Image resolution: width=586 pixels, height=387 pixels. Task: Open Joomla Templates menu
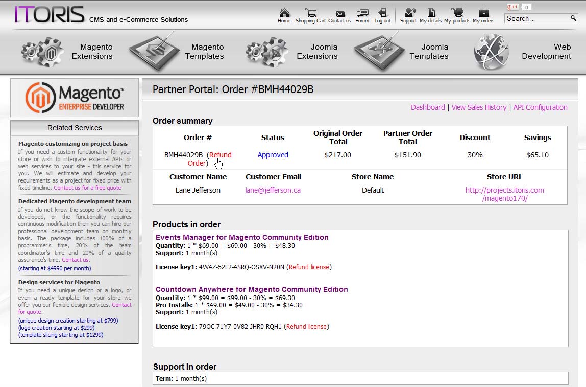tap(429, 52)
